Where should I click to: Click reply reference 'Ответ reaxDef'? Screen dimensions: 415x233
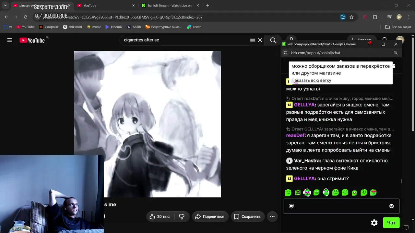[340, 98]
